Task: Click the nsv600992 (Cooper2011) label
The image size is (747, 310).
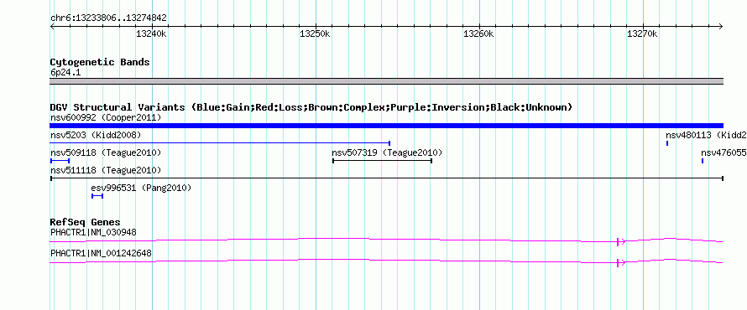Action: [x=106, y=117]
